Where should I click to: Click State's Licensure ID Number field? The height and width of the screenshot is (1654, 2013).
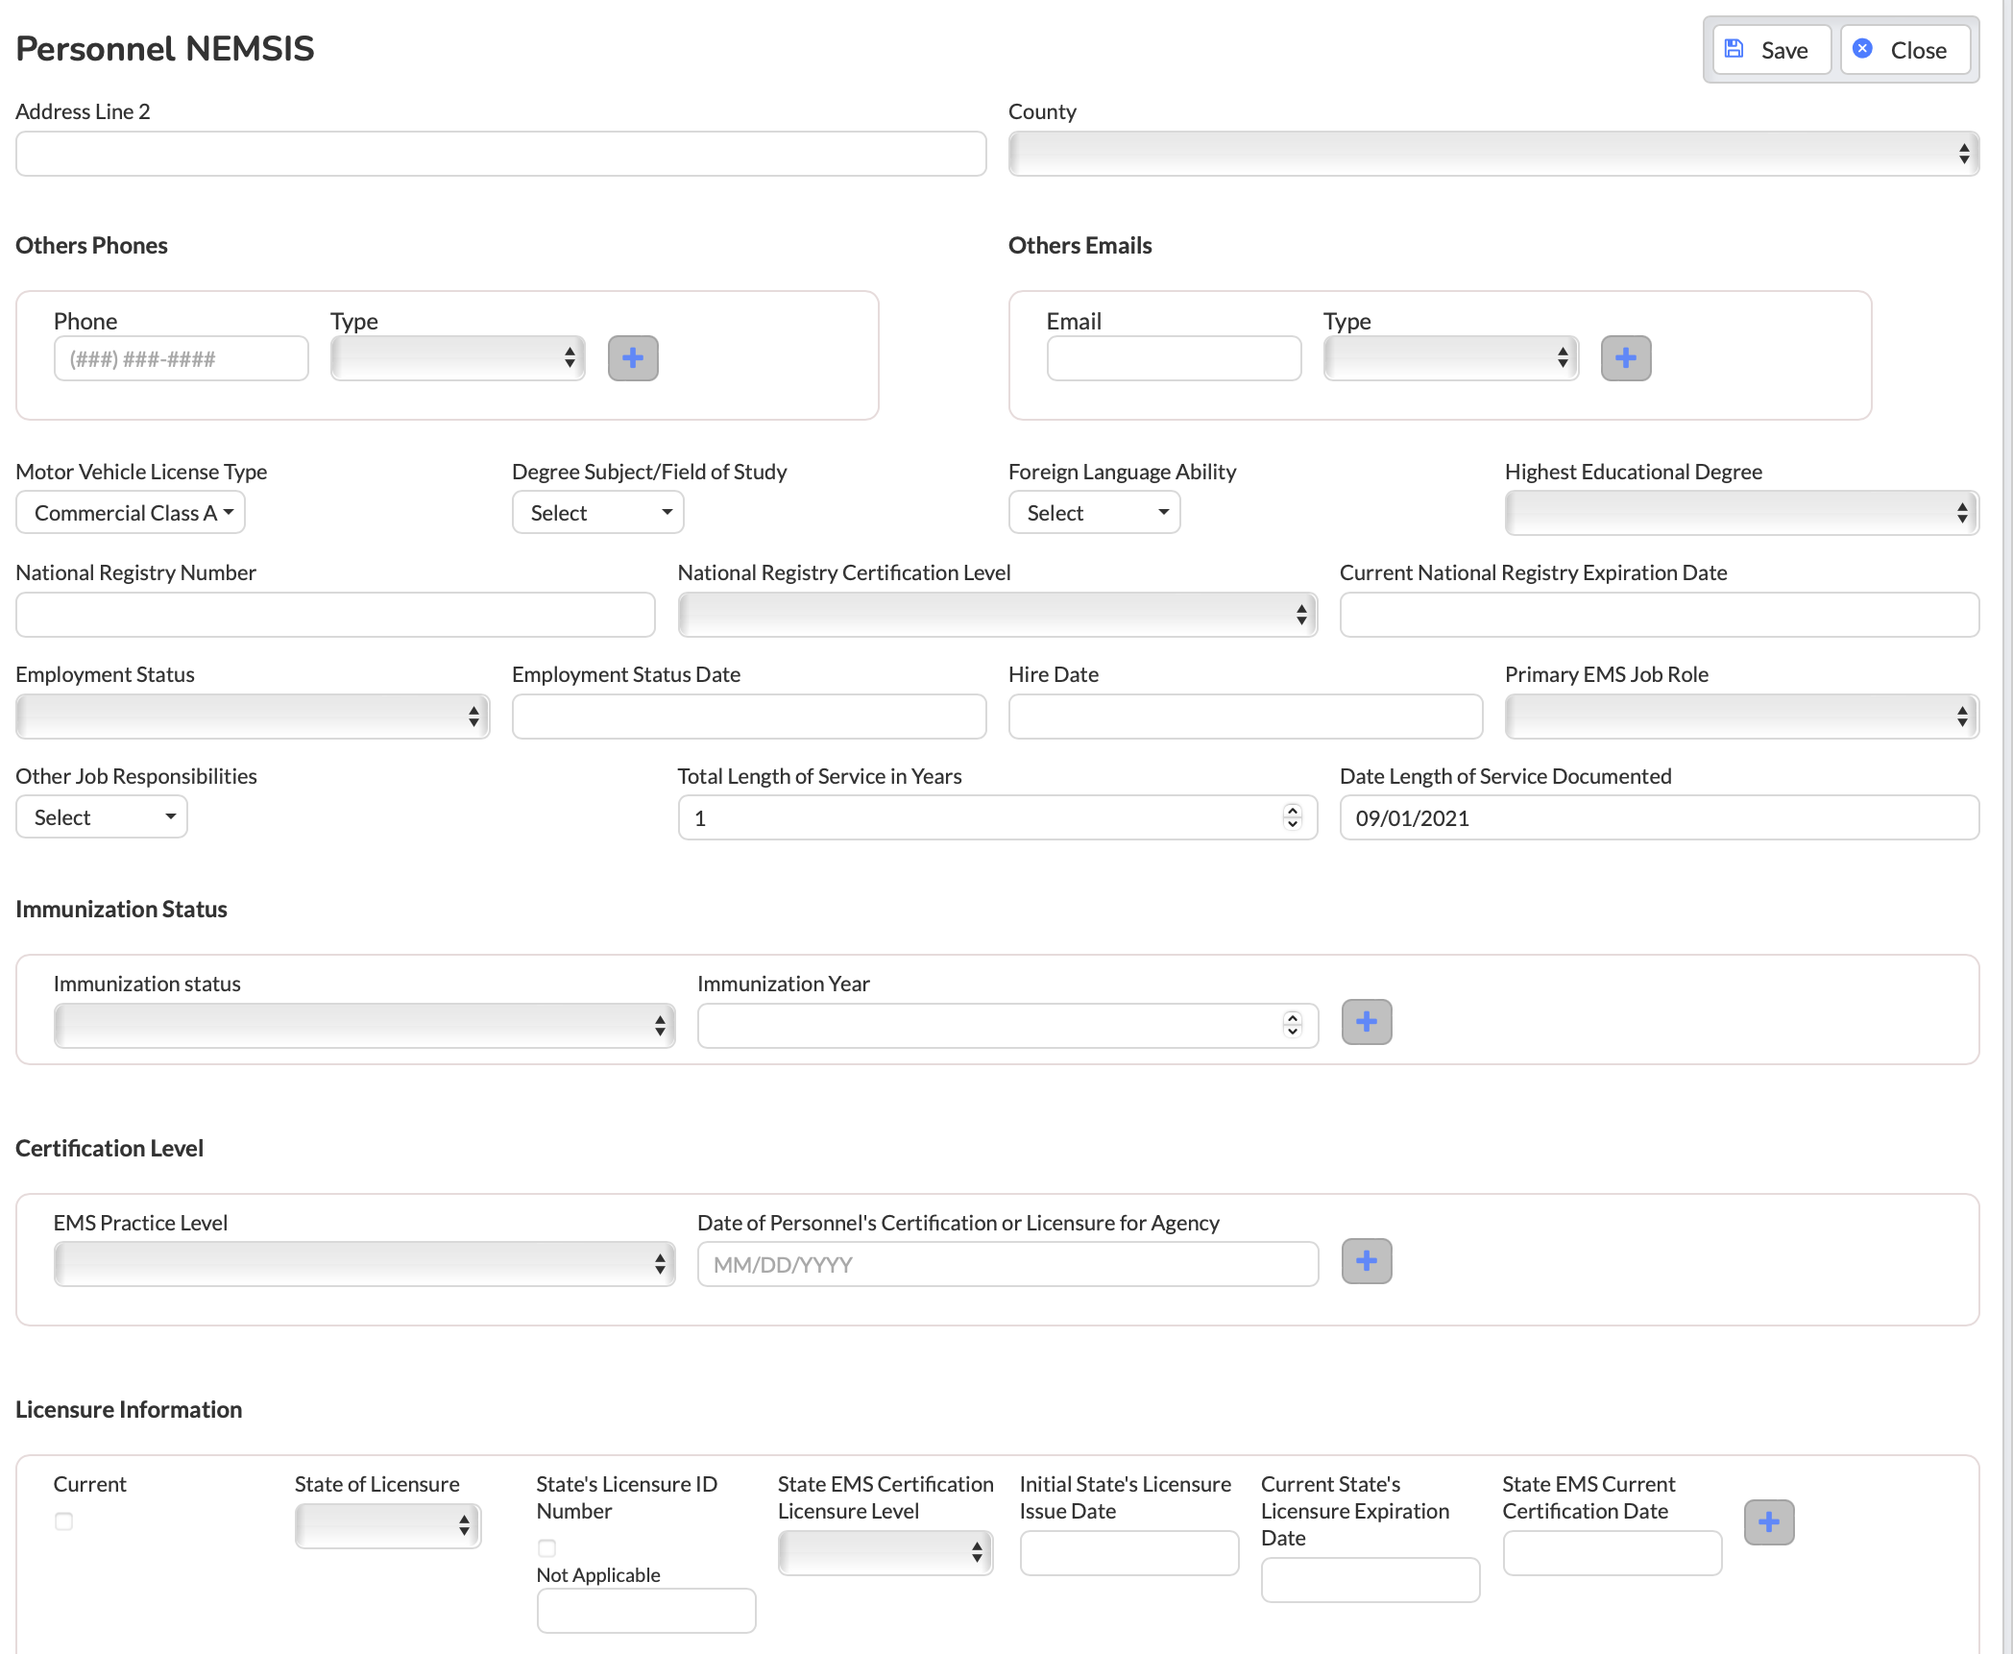(646, 1611)
